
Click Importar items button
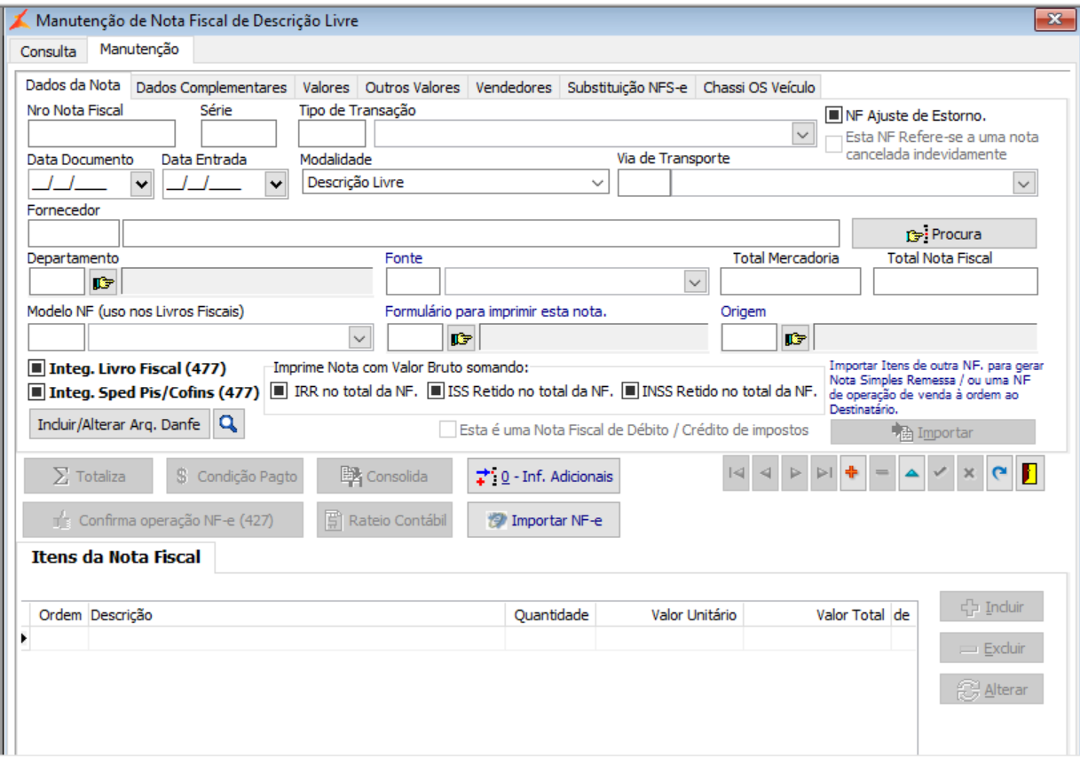pos(933,432)
